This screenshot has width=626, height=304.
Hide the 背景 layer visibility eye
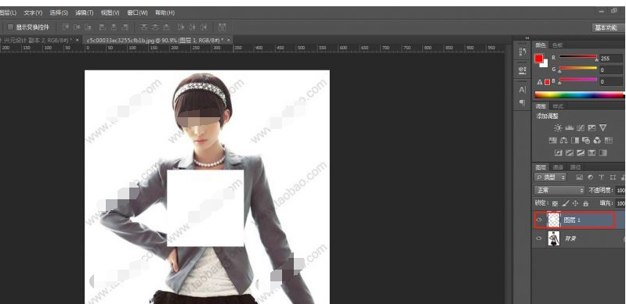click(539, 238)
